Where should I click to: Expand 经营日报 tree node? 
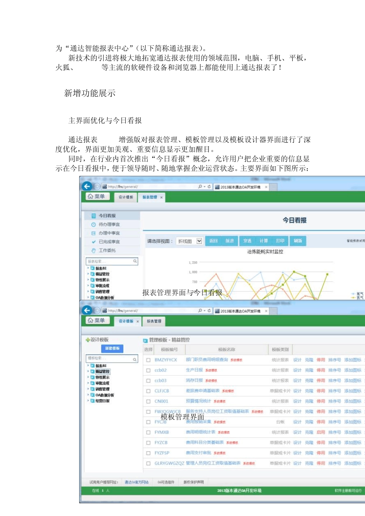(x=88, y=401)
